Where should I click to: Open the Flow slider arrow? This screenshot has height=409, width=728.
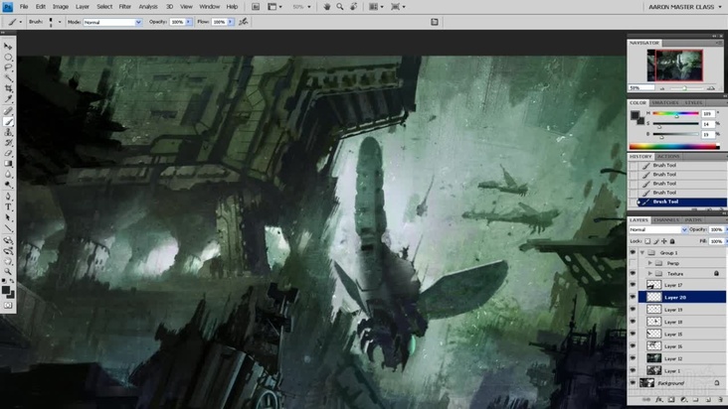click(231, 22)
